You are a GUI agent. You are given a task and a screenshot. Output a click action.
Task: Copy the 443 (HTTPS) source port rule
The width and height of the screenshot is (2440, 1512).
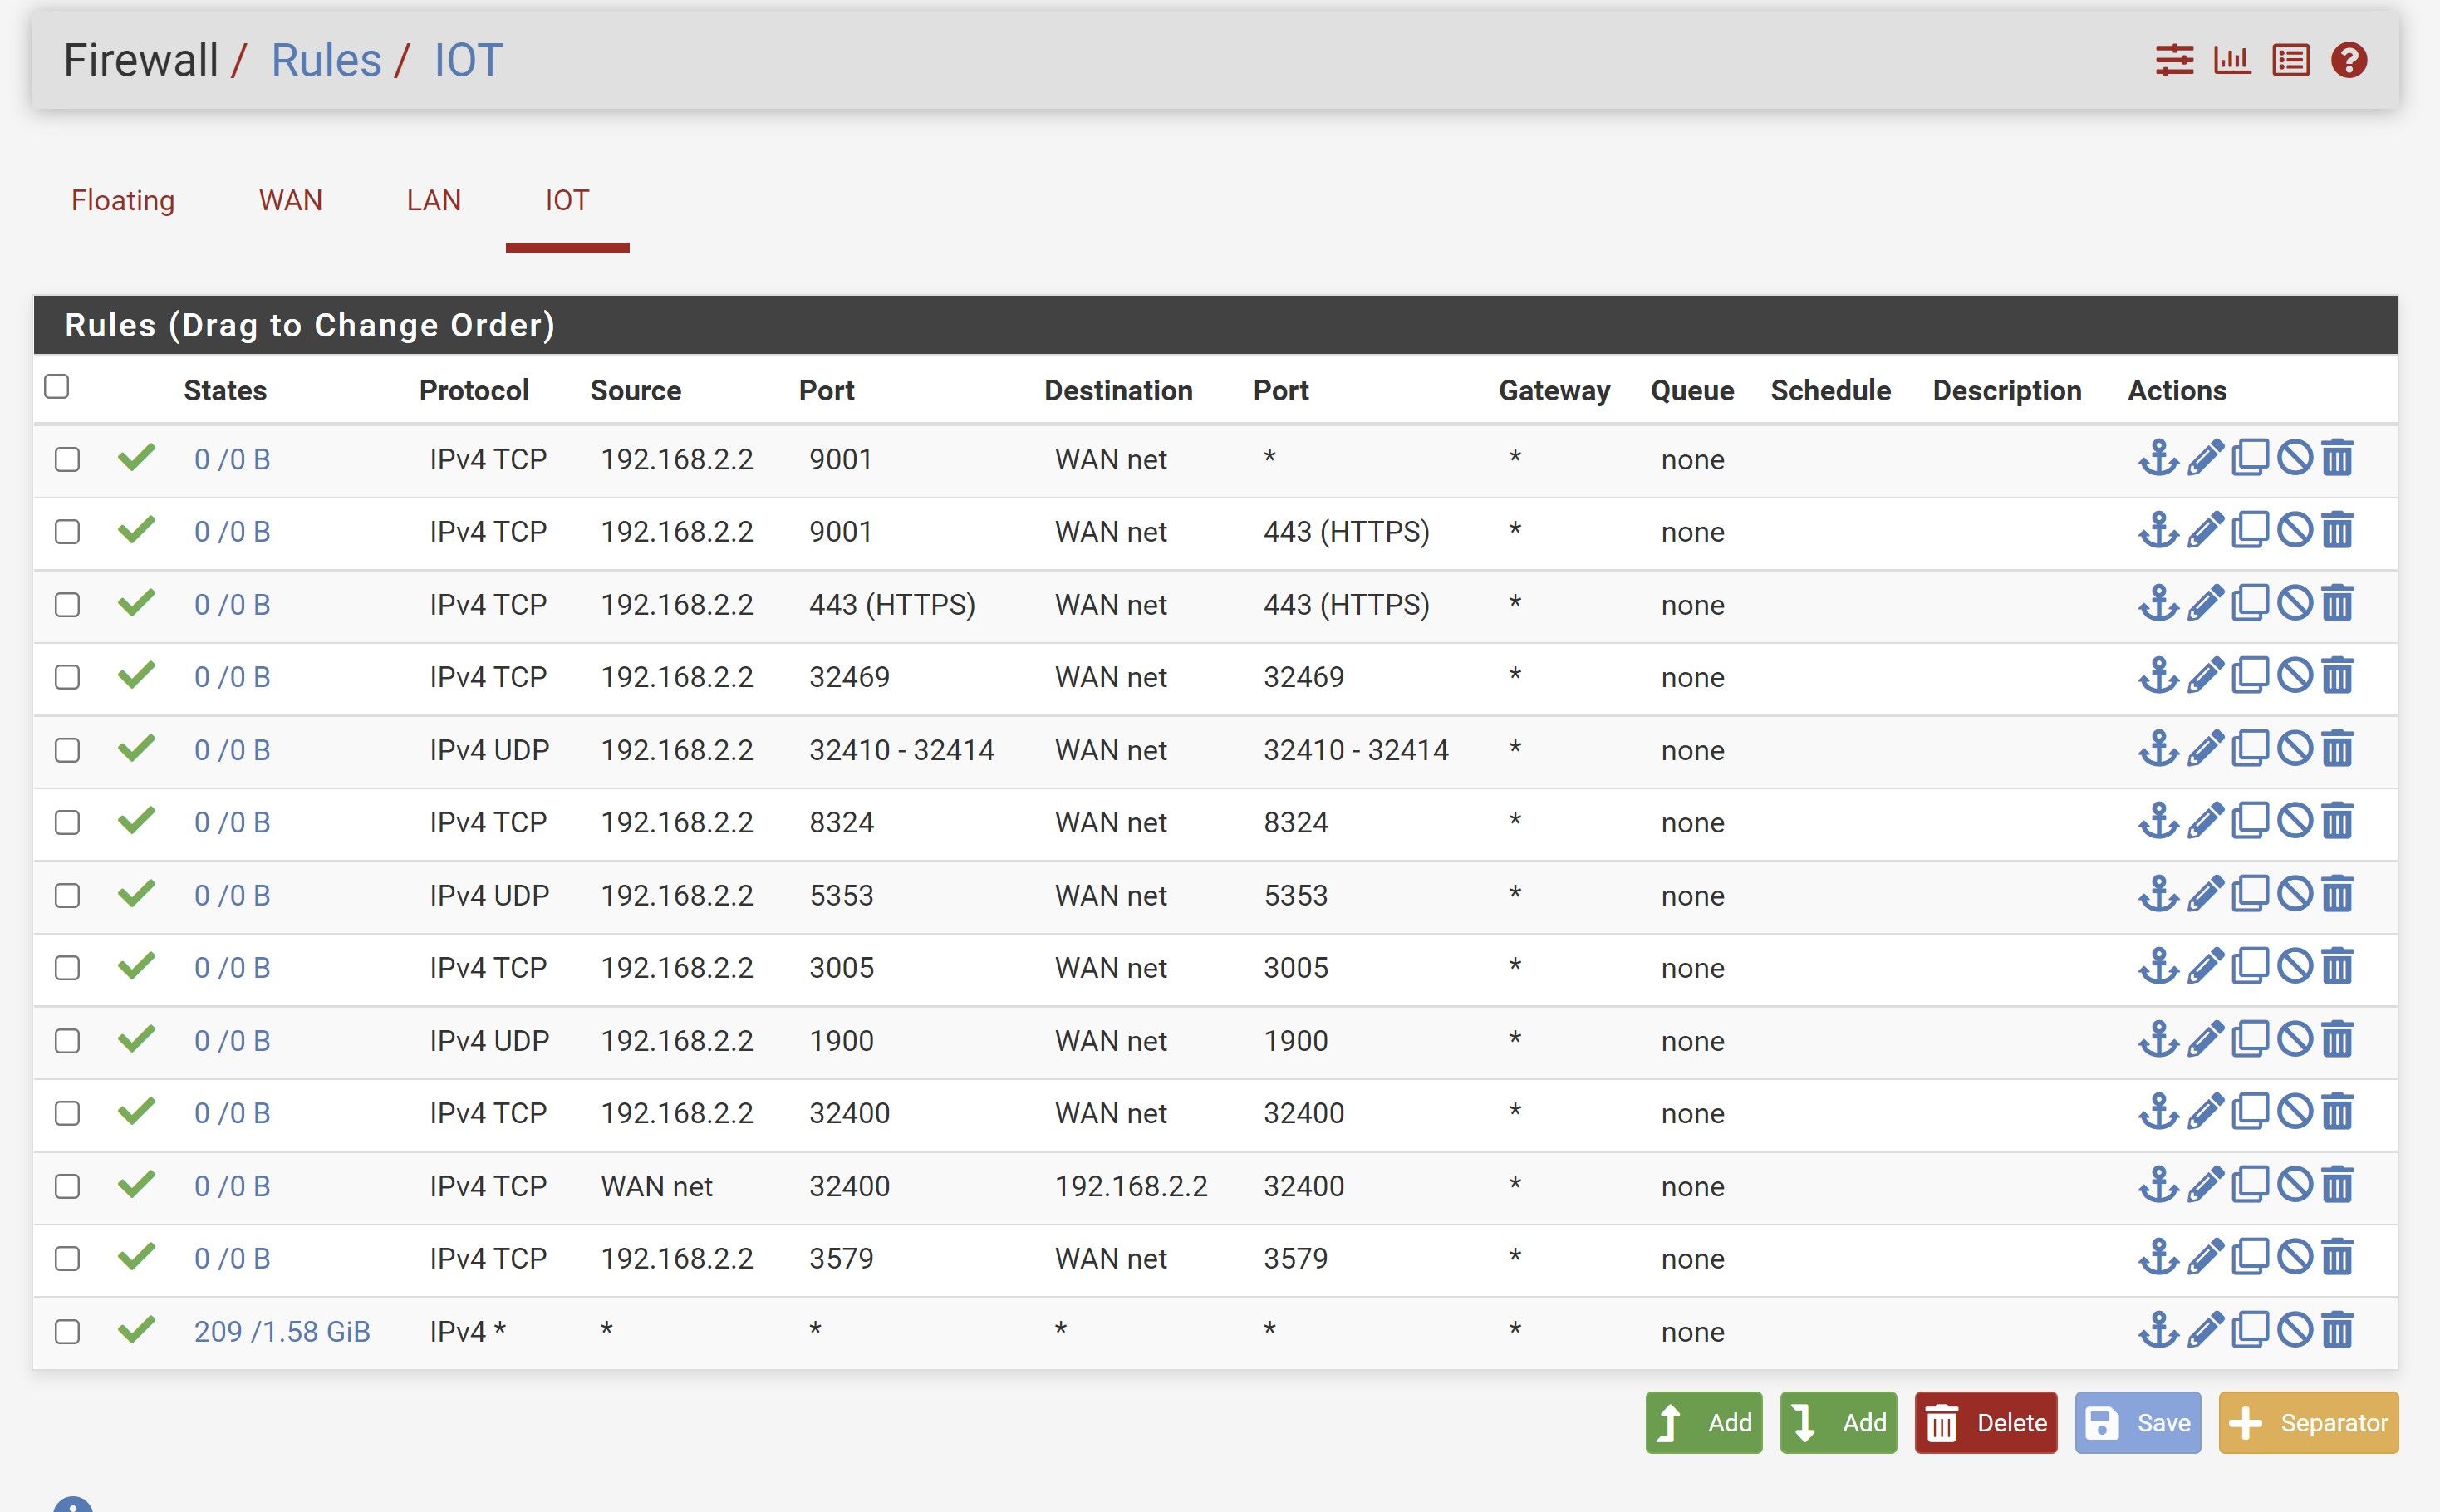click(x=2250, y=603)
